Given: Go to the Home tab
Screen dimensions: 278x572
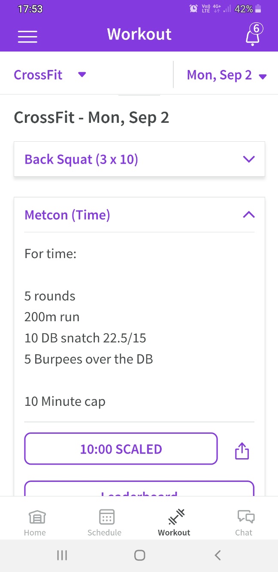Looking at the screenshot, I should click(x=35, y=523).
